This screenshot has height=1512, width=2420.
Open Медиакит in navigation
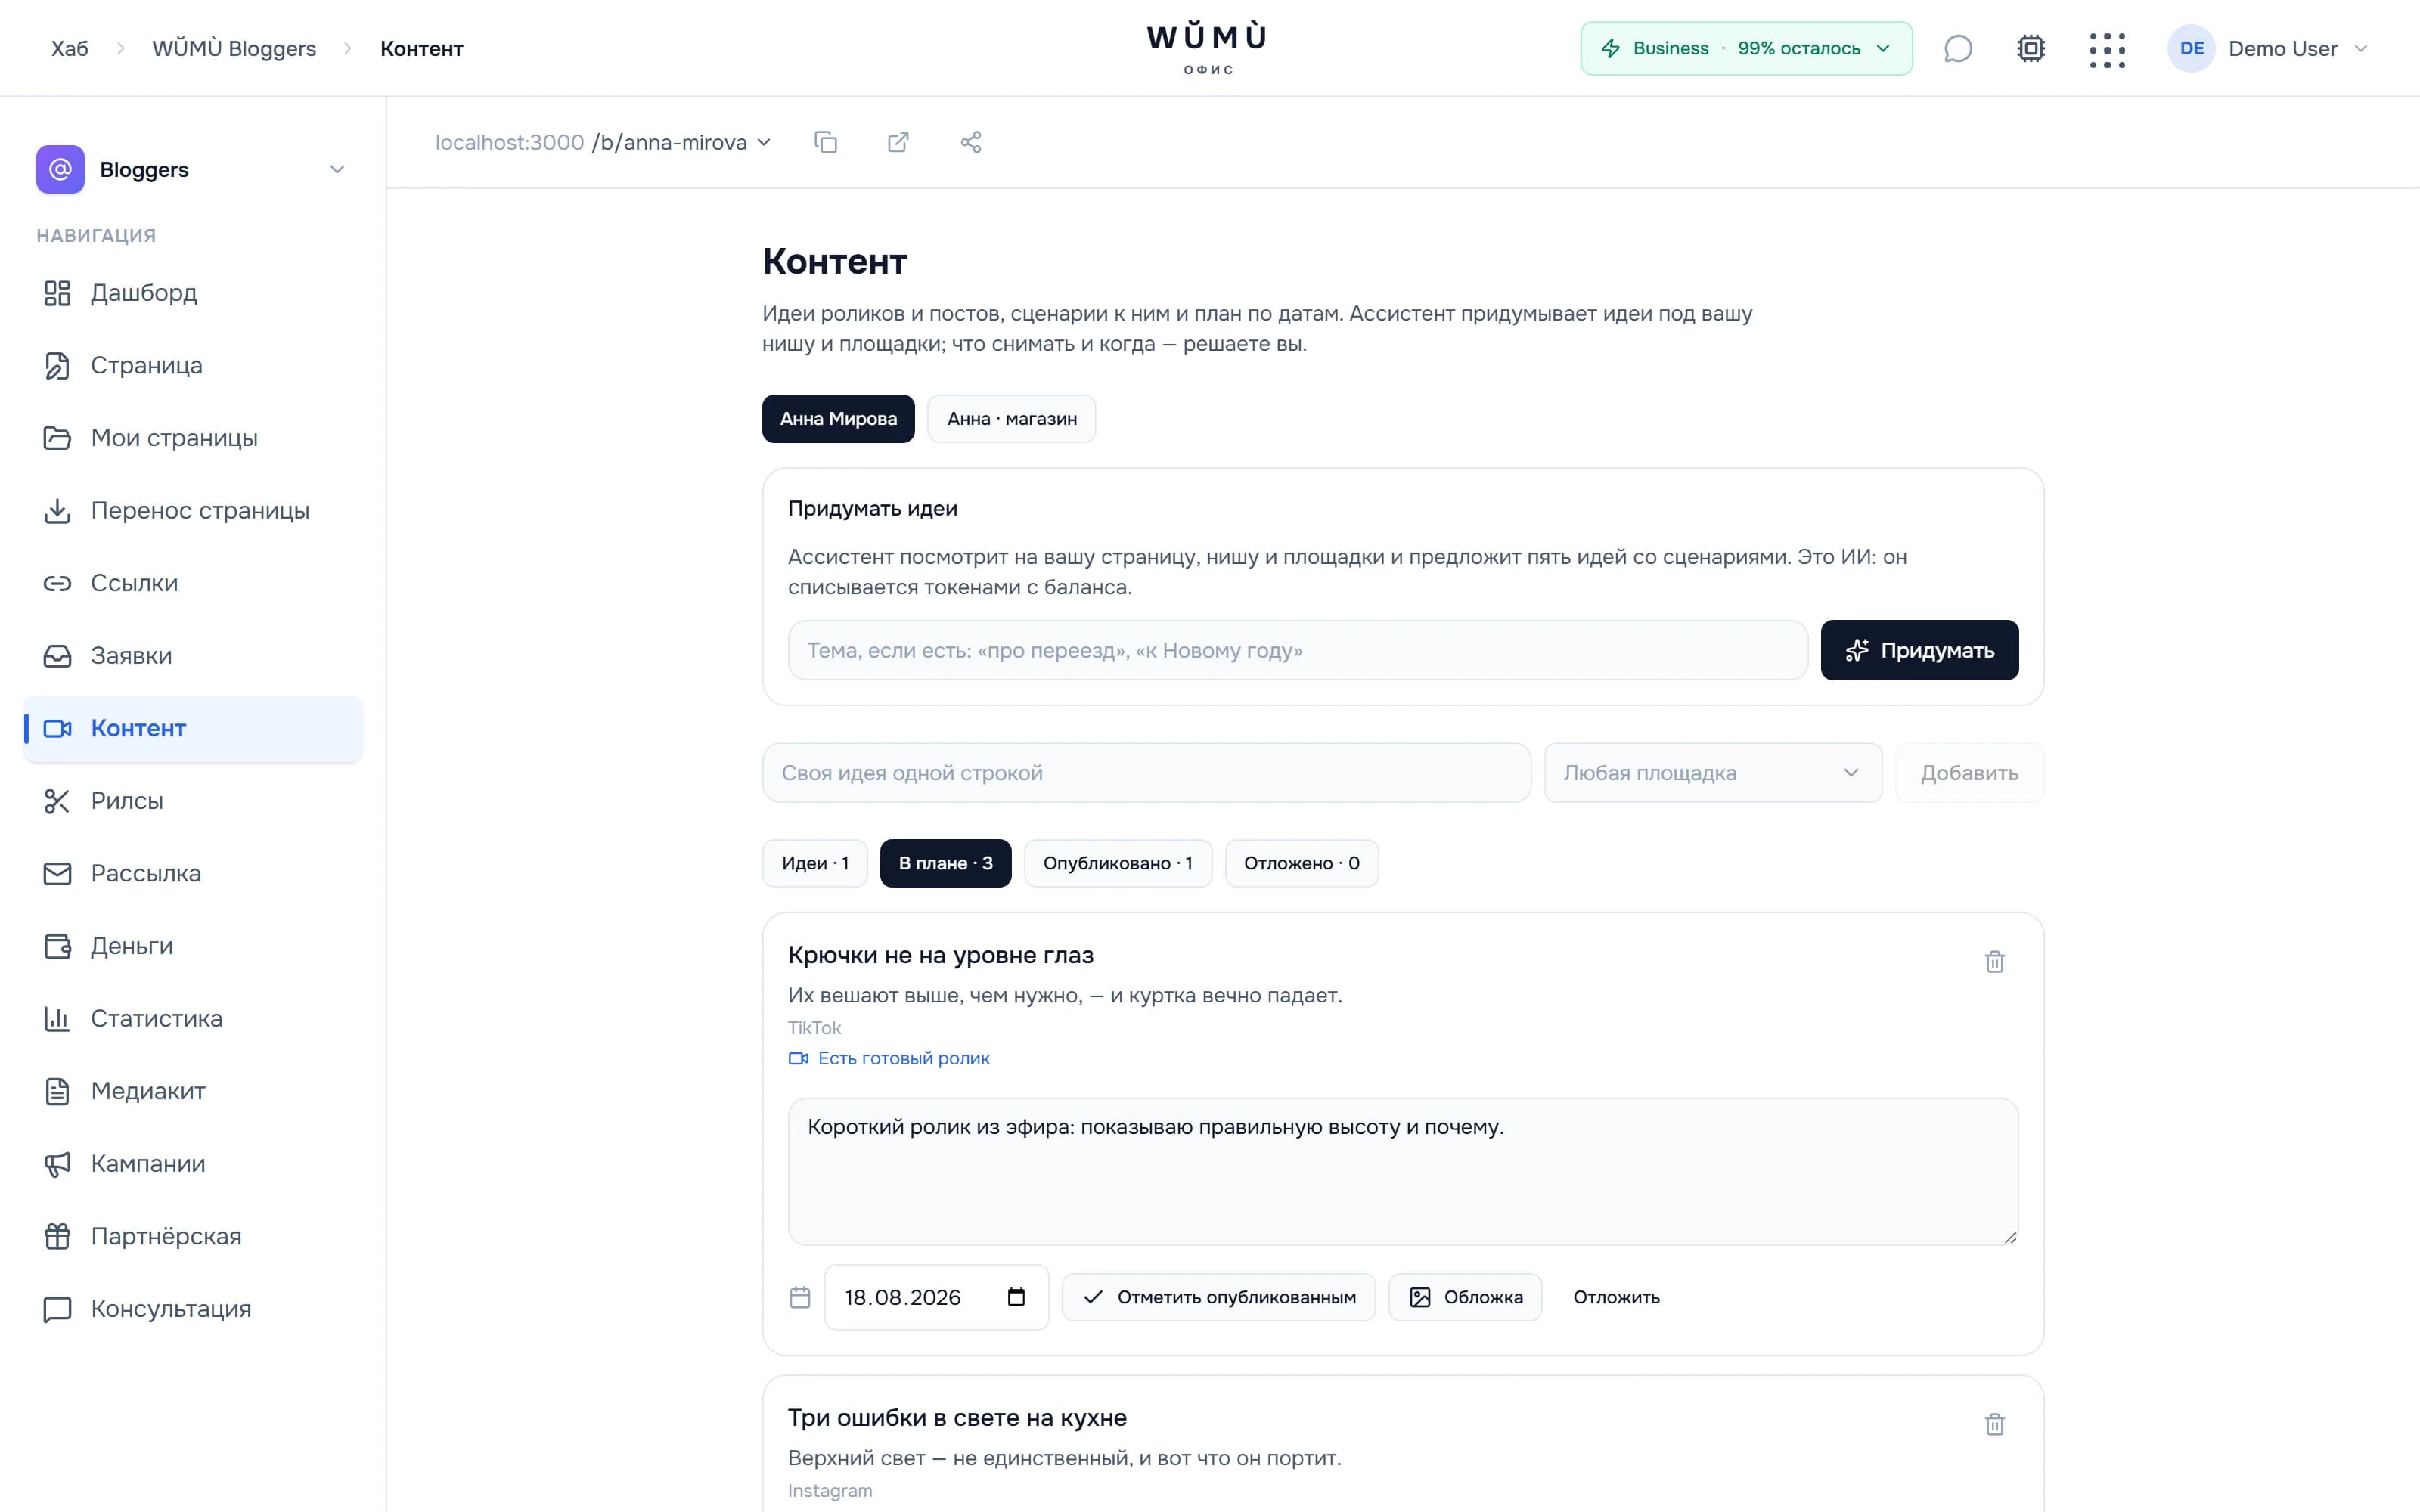coord(193,1091)
